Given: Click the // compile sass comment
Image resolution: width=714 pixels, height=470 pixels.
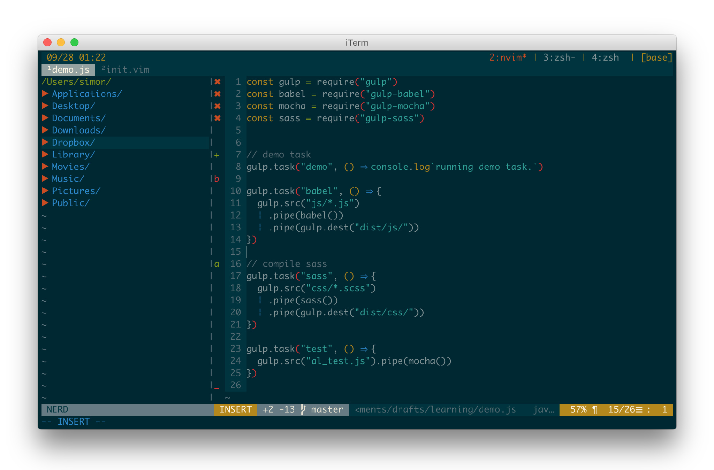Looking at the screenshot, I should point(287,264).
